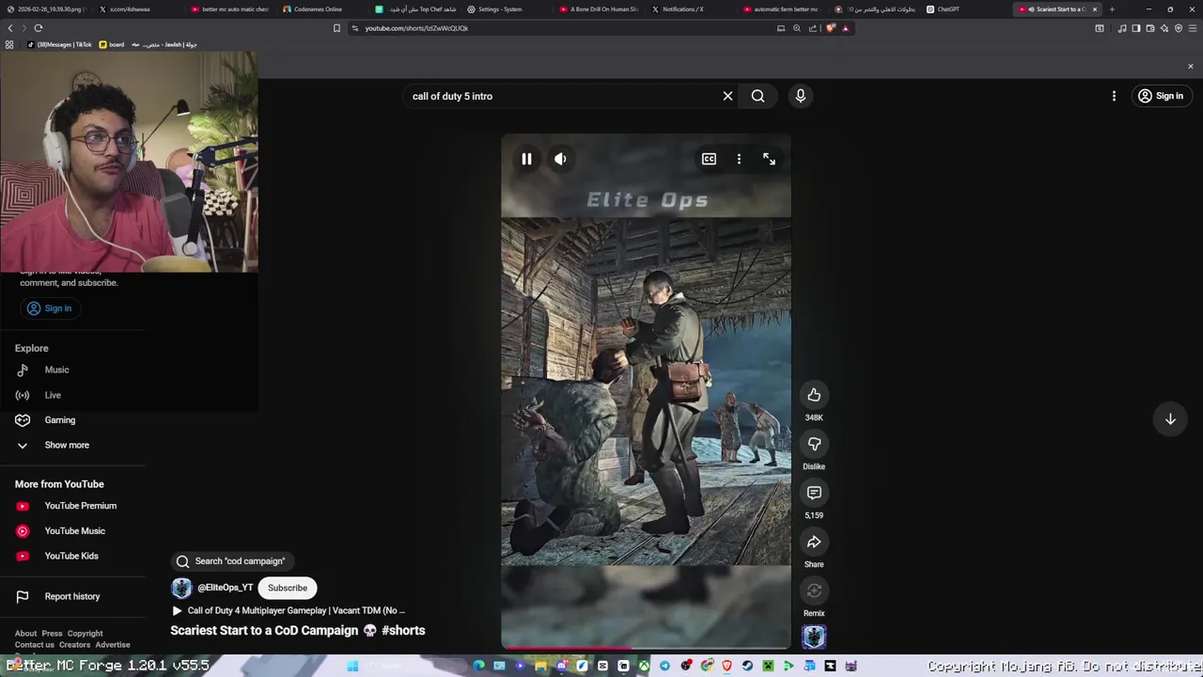This screenshot has height=677, width=1203.
Task: Open Steam from the taskbar
Action: click(x=747, y=666)
